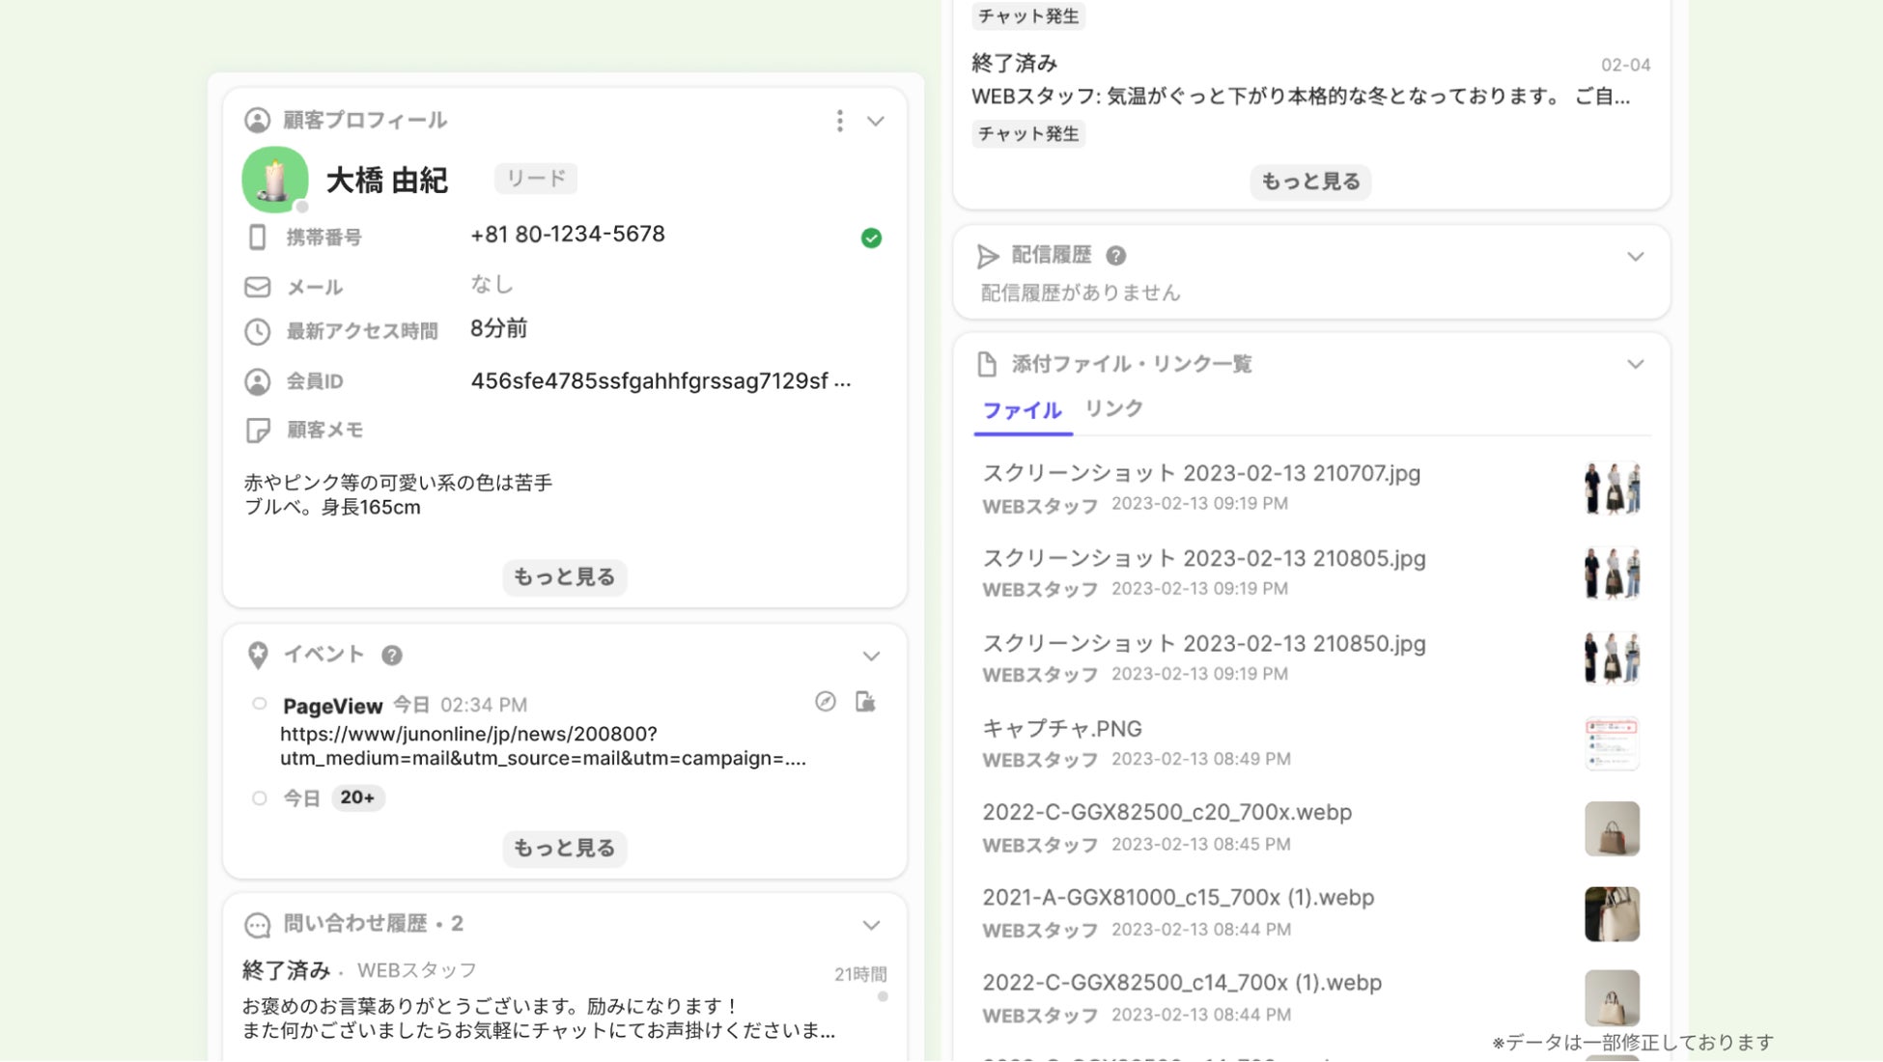
Task: Open thumbnail of キャプチャ.PNG
Action: (1611, 743)
